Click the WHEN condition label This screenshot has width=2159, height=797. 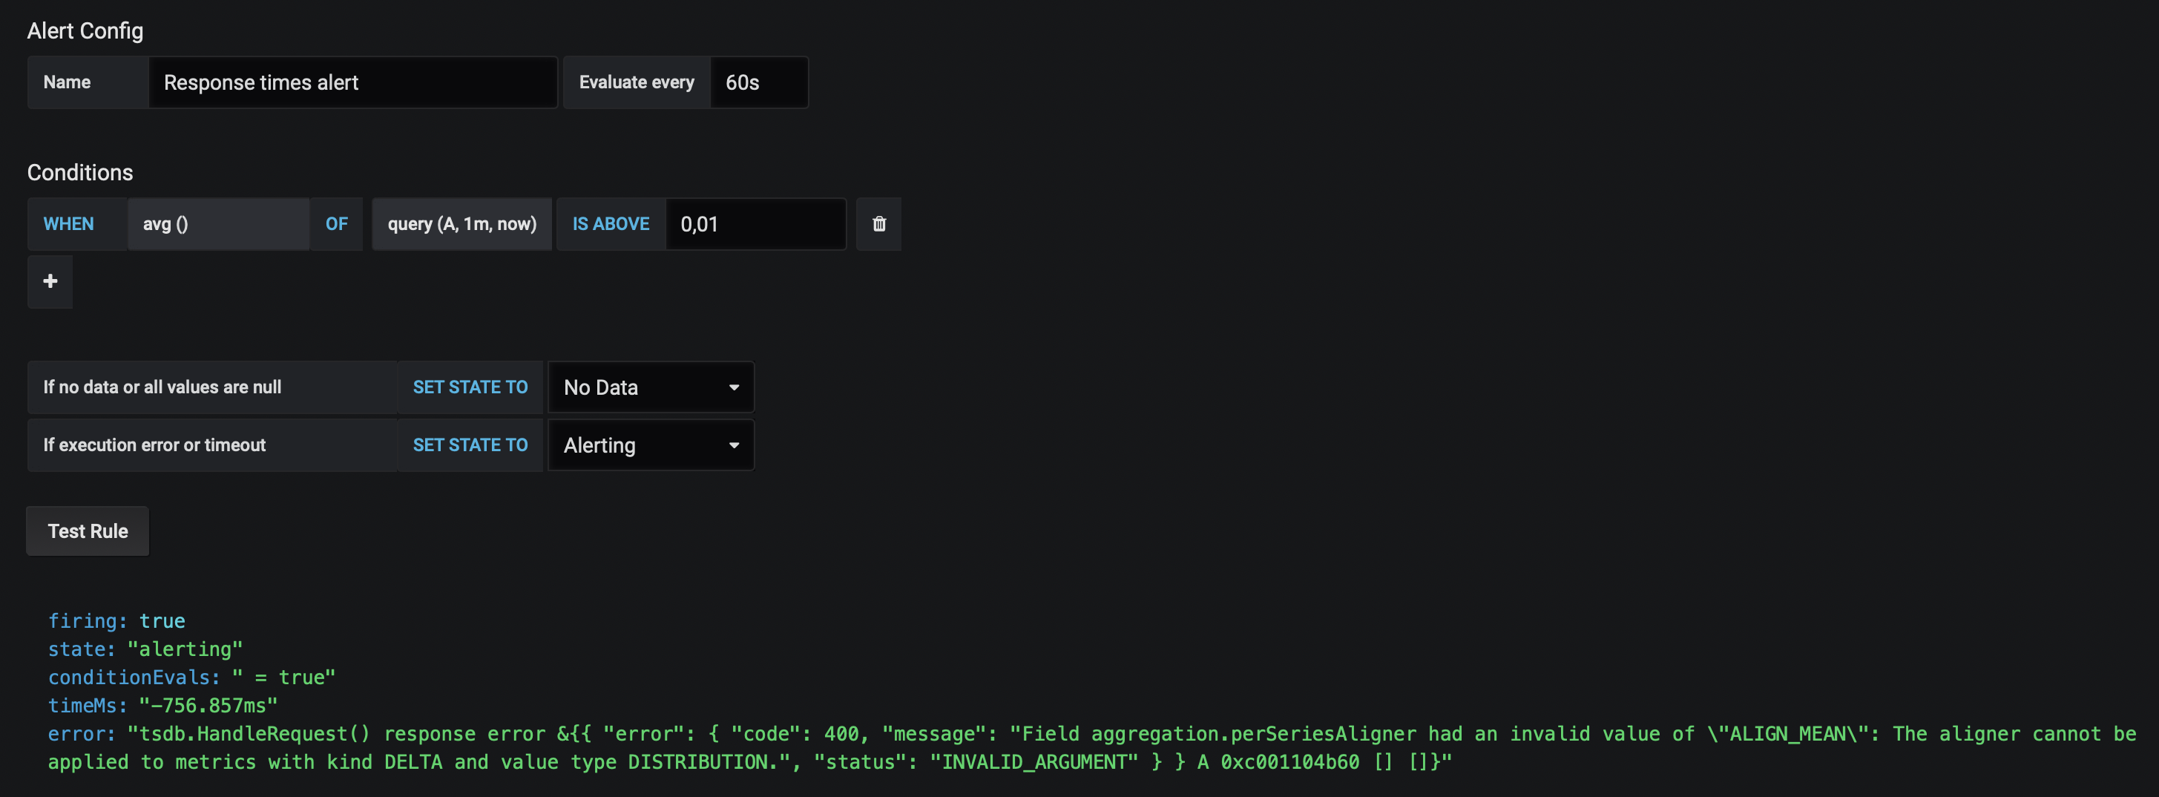coord(68,224)
